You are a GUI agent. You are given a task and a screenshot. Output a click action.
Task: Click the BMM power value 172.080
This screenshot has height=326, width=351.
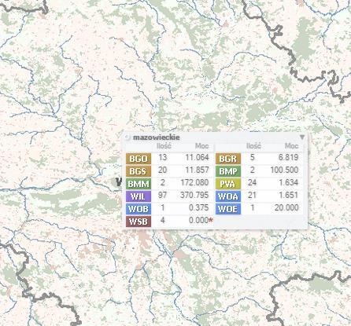point(194,182)
